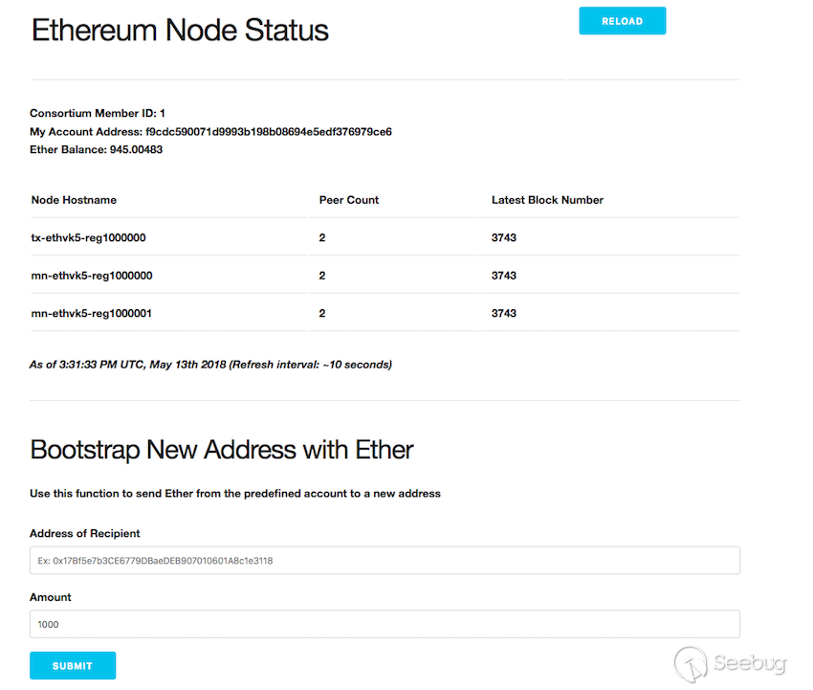Image resolution: width=813 pixels, height=690 pixels.
Task: Click the mn-ethvk5-reg1000001 hostname cell
Action: point(92,313)
